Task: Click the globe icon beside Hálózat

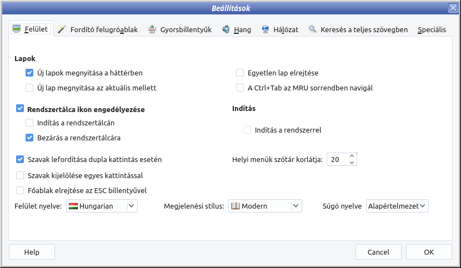Action: [265, 29]
